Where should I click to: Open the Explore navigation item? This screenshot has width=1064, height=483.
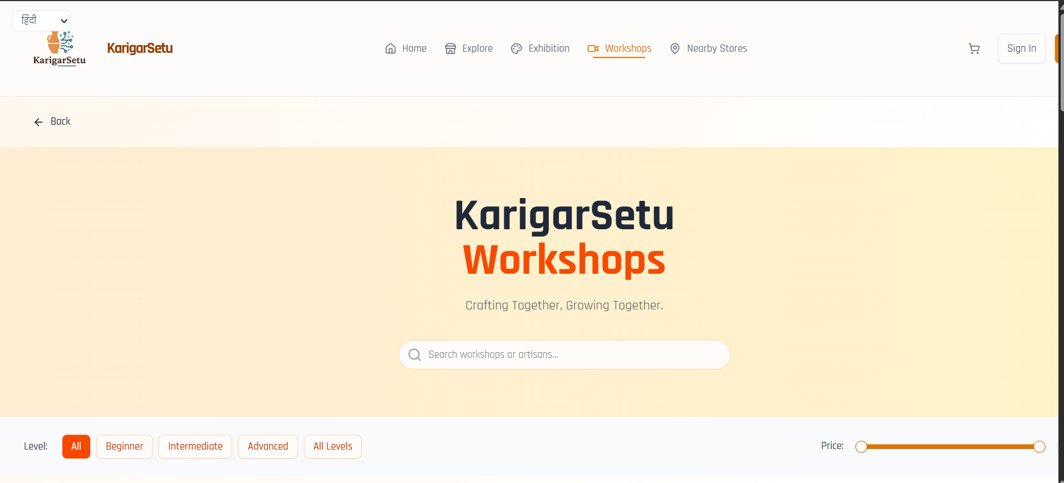point(469,48)
